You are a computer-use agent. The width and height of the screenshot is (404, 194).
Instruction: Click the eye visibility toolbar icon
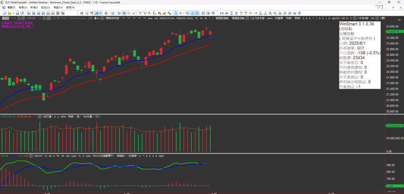coord(294,13)
